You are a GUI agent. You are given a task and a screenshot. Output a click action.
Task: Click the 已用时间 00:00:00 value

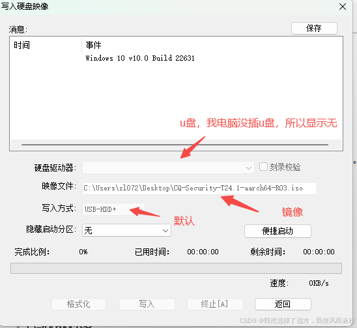pyautogui.click(x=203, y=252)
